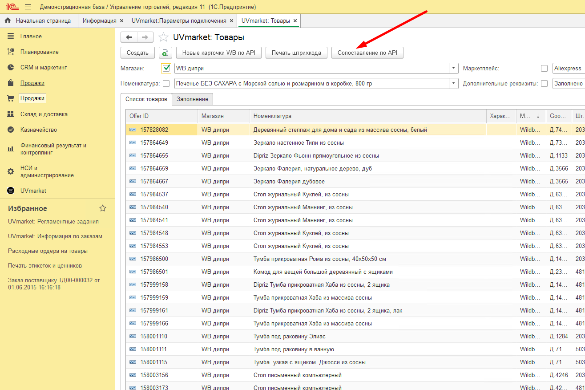Select Тумба под раковину Элиас cell
The height and width of the screenshot is (390, 585).
(x=368, y=336)
